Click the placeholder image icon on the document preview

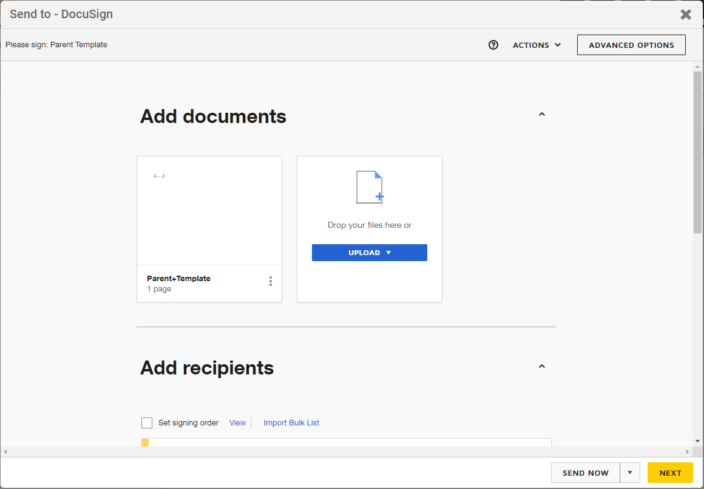(159, 175)
